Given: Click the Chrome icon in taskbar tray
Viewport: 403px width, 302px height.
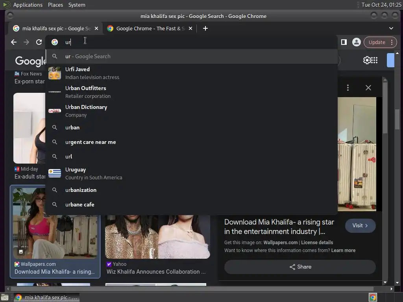Looking at the screenshot, I should [373, 297].
